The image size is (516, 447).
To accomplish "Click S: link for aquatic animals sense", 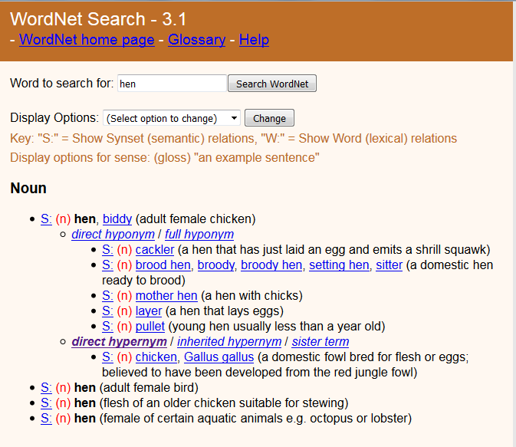I will 46,418.
